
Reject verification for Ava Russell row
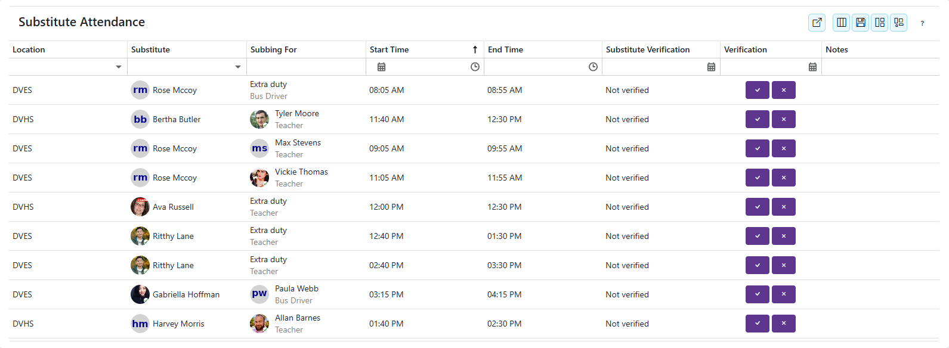[x=783, y=207]
